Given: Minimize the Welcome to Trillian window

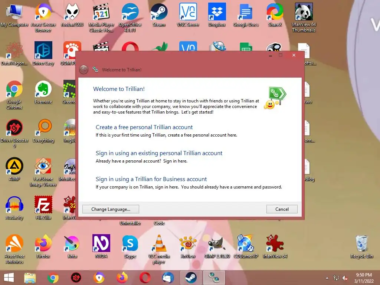Looking at the screenshot, I should [x=271, y=55].
